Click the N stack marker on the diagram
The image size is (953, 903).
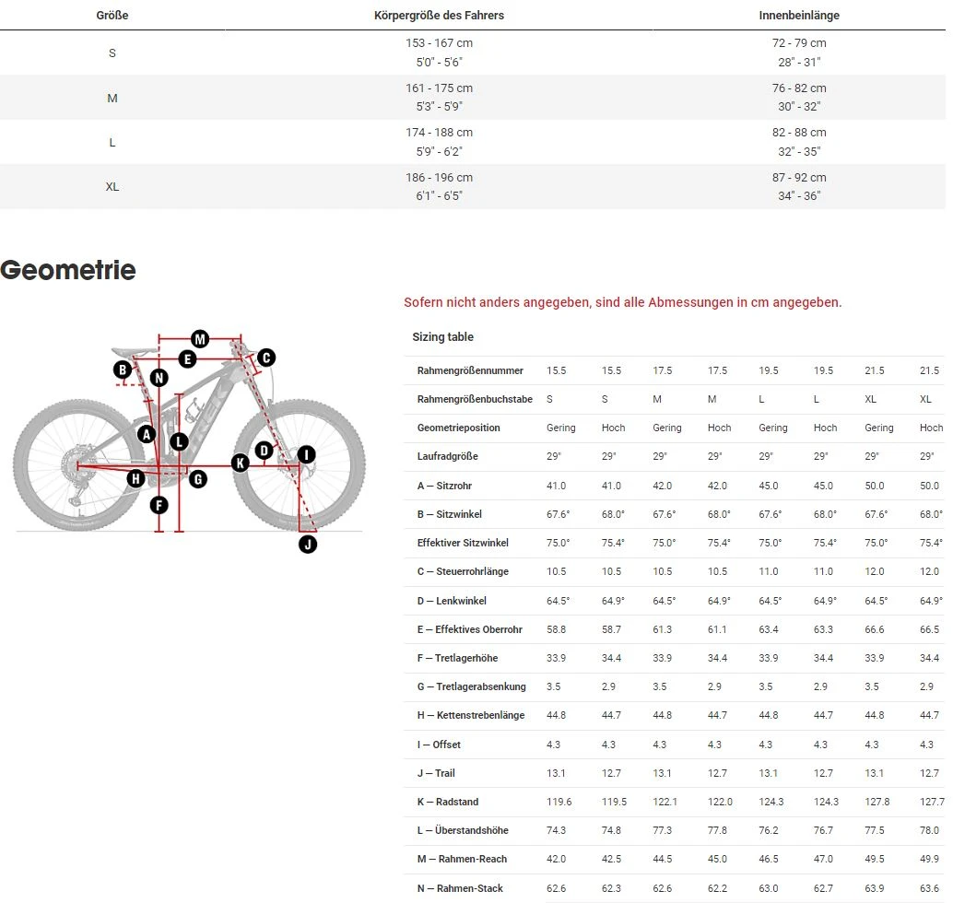point(159,378)
